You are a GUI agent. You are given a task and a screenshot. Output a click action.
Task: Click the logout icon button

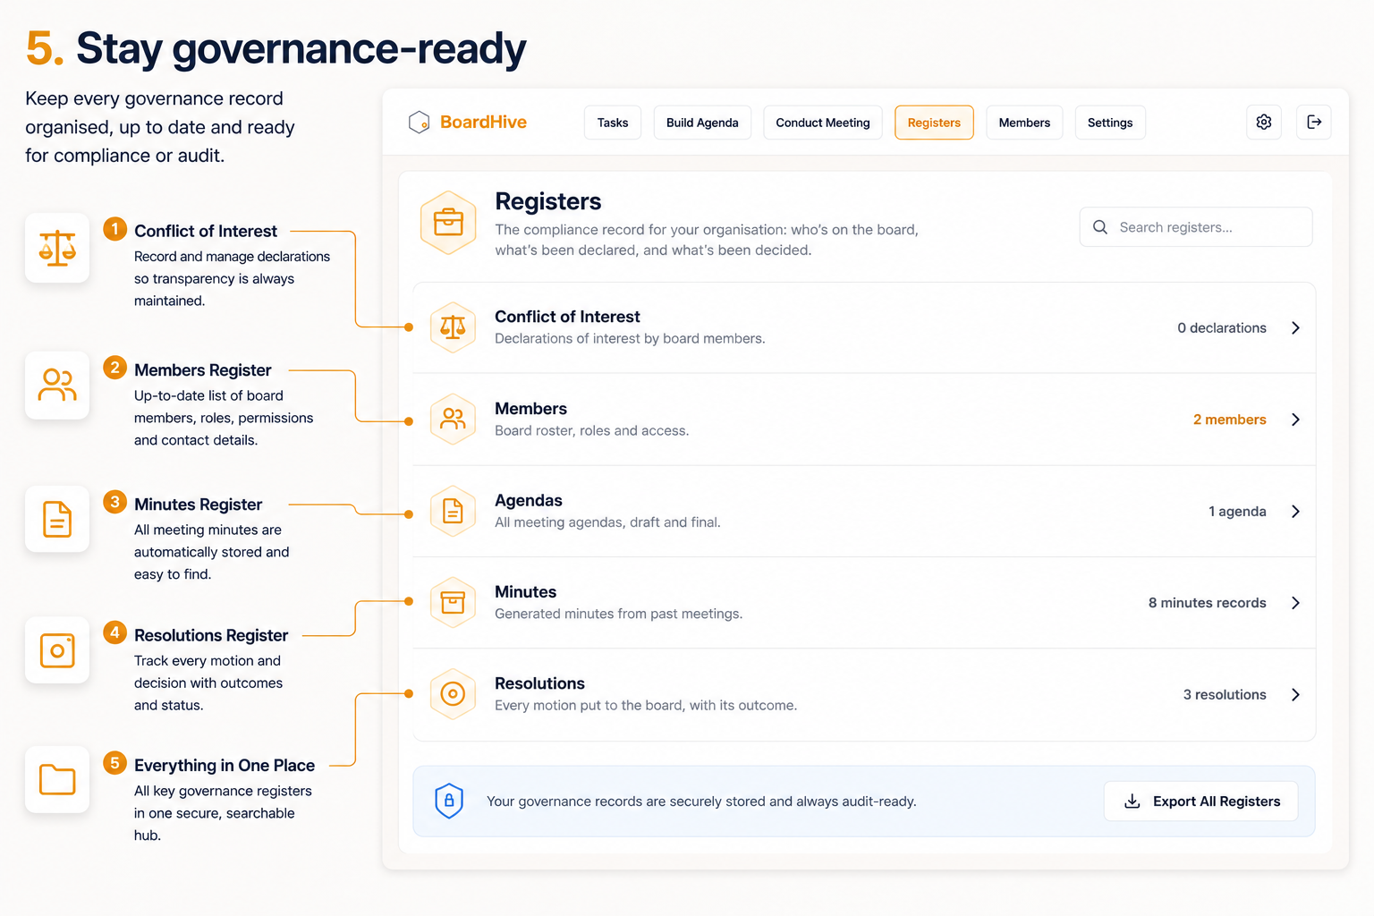[1314, 123]
